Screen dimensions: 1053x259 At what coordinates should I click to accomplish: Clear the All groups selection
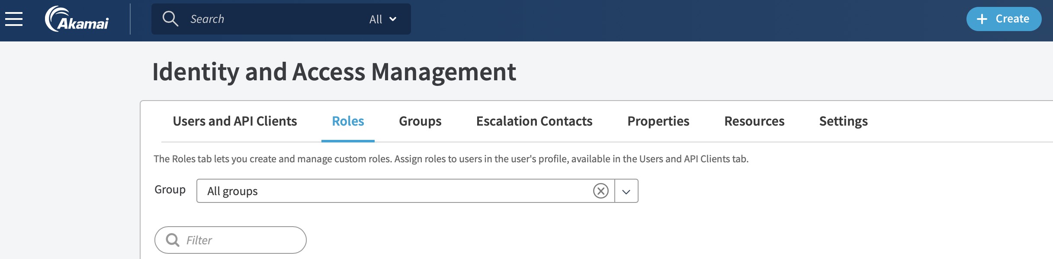pyautogui.click(x=600, y=191)
